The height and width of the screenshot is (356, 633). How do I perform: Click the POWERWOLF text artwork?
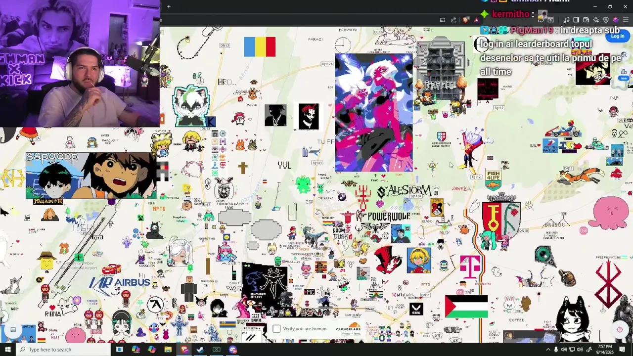(389, 217)
